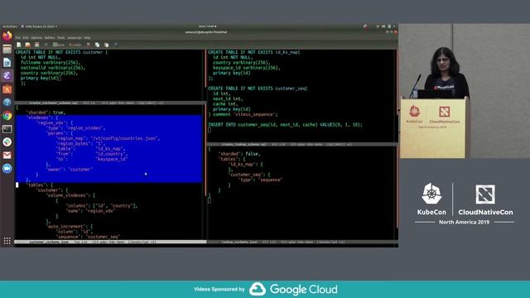
Task: Click the '"columns": ["id", "country"]' line
Action: click(x=102, y=205)
